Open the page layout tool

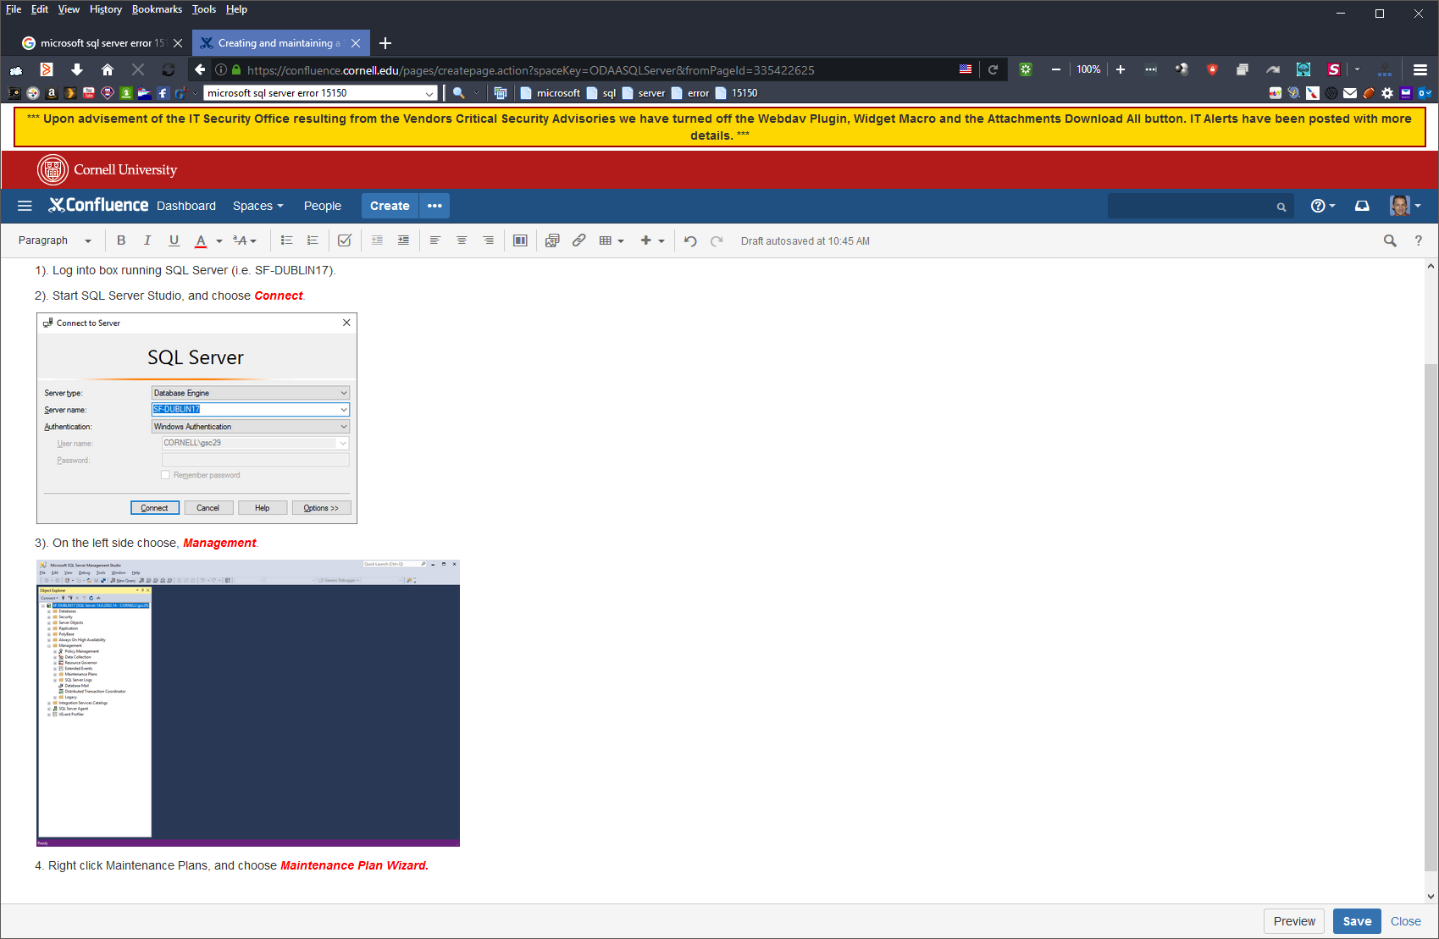tap(520, 240)
